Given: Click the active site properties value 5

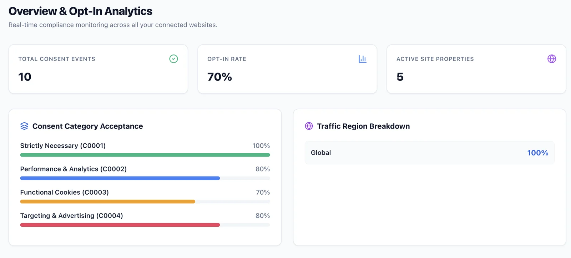Looking at the screenshot, I should 400,77.
